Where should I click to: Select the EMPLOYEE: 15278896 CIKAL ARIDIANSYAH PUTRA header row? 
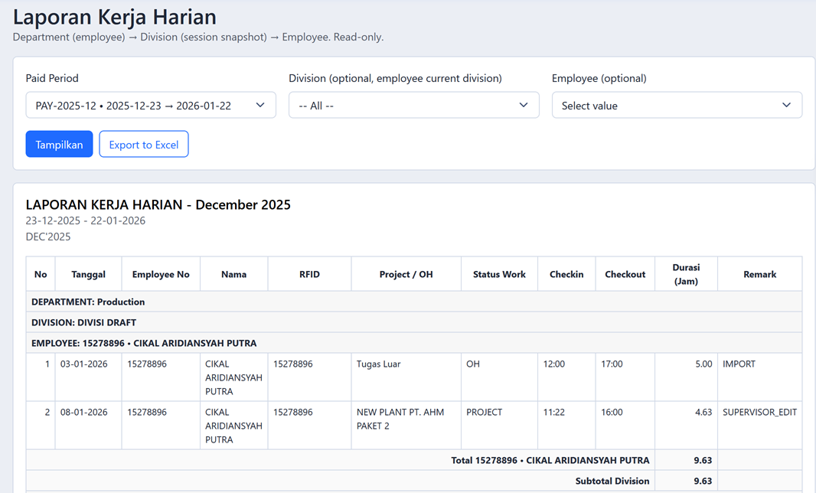413,342
